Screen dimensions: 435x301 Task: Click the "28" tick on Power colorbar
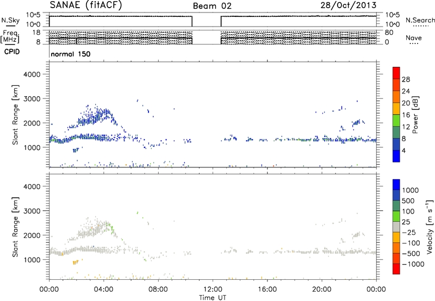point(406,79)
